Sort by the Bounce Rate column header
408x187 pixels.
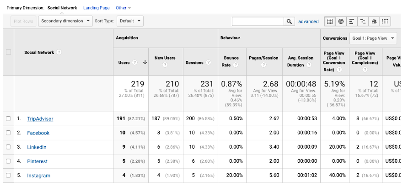[230, 61]
